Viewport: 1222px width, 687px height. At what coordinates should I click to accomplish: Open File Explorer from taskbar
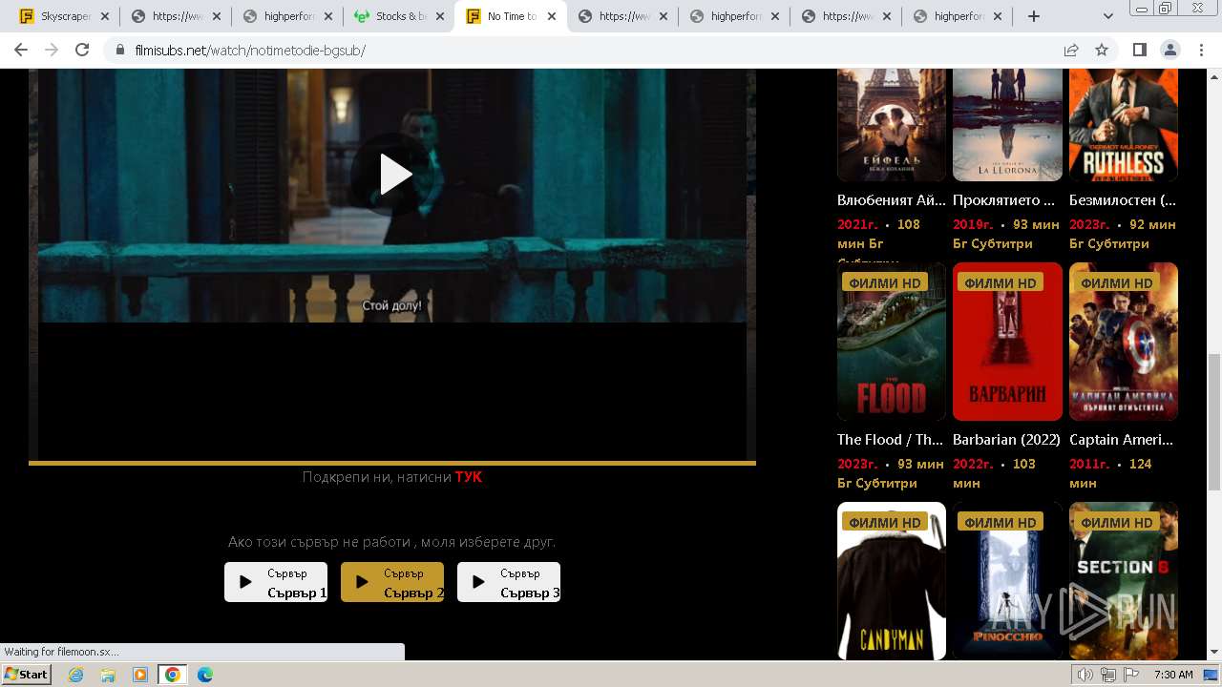pyautogui.click(x=108, y=675)
